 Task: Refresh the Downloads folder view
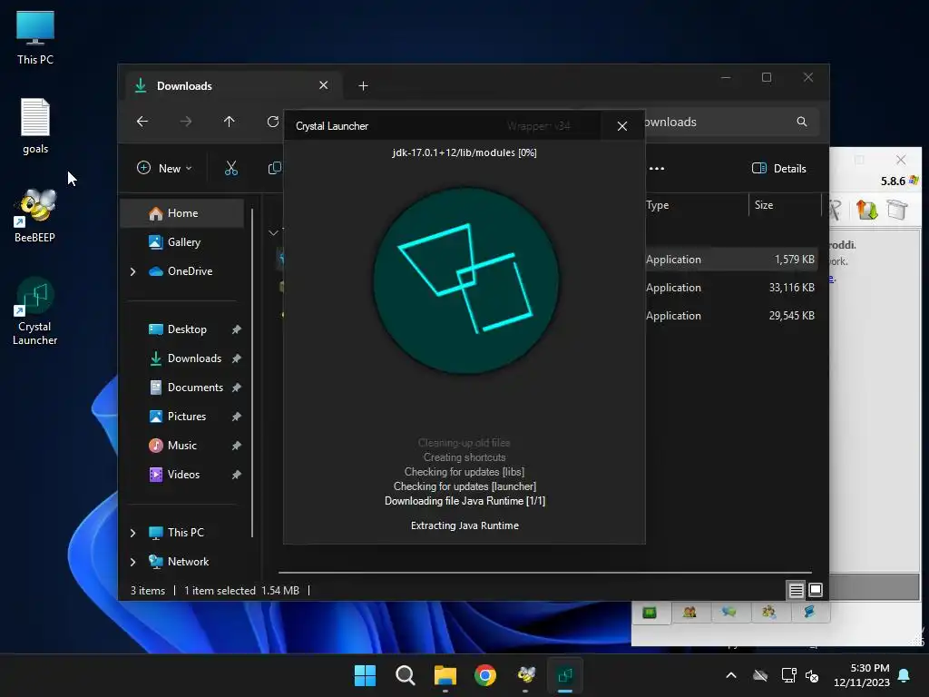coord(272,122)
